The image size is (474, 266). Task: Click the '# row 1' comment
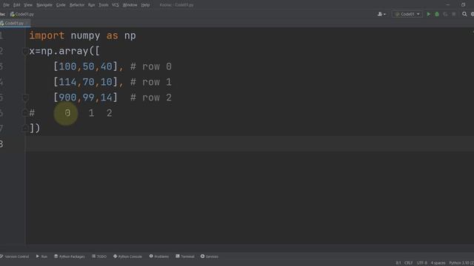click(x=151, y=82)
